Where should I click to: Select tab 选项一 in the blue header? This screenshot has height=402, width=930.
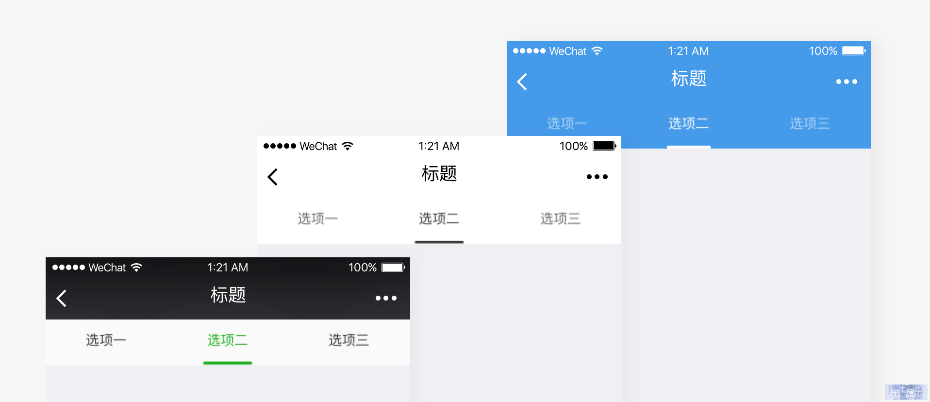(x=567, y=123)
